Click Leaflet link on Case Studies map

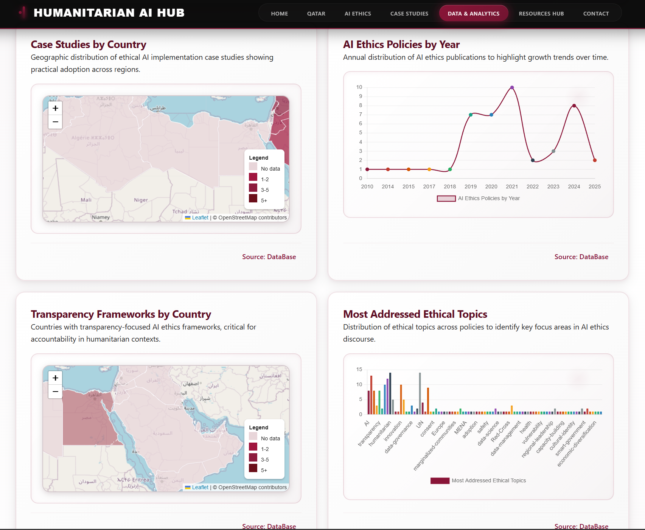(x=200, y=218)
